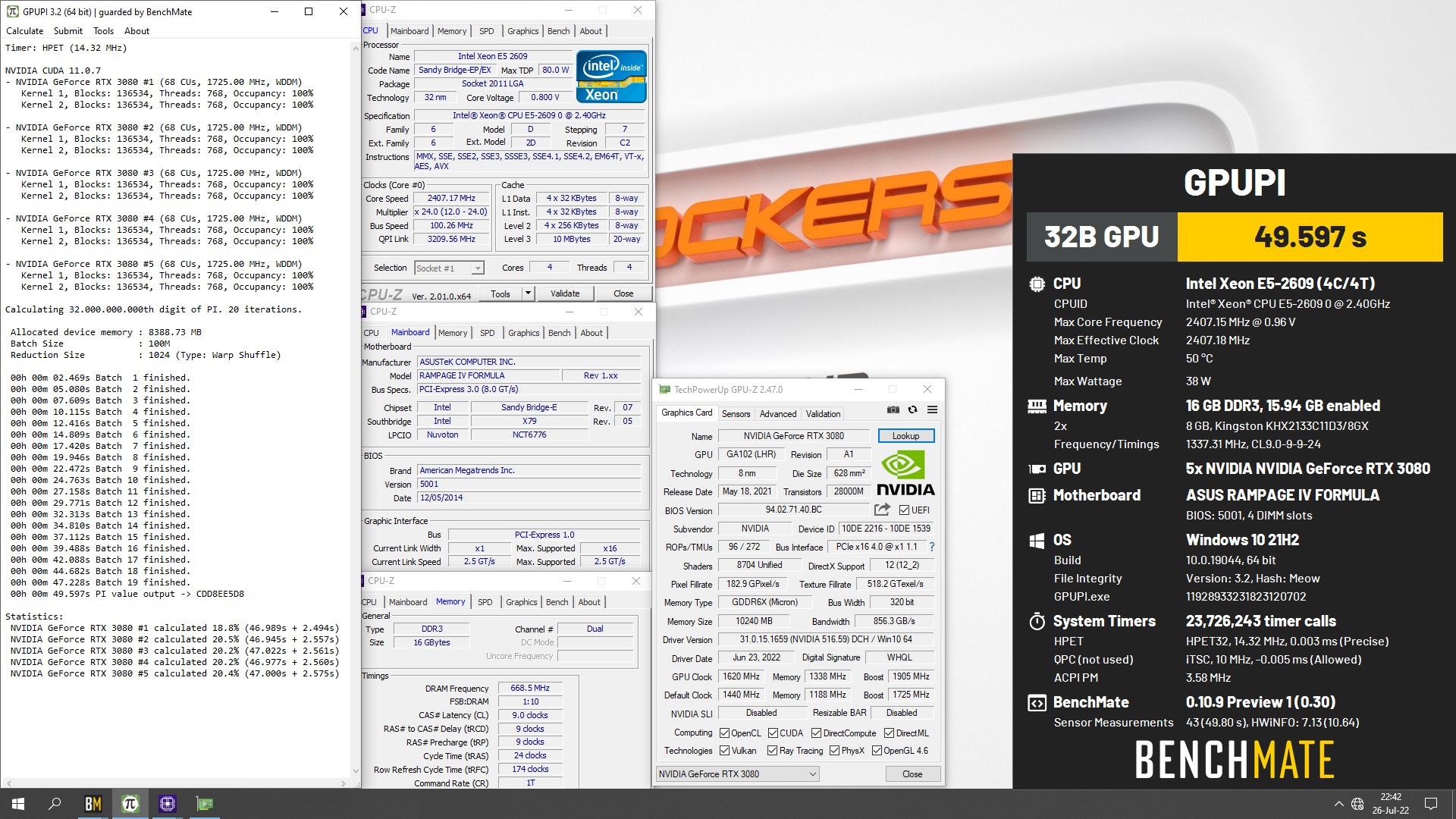
Task: Click BenchMate System Timers clock icon
Action: 1037,622
